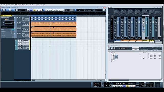164x92 pixels.
Task: Tick the Musical Mode checkbox for Kick in Pool
Action: (148, 54)
